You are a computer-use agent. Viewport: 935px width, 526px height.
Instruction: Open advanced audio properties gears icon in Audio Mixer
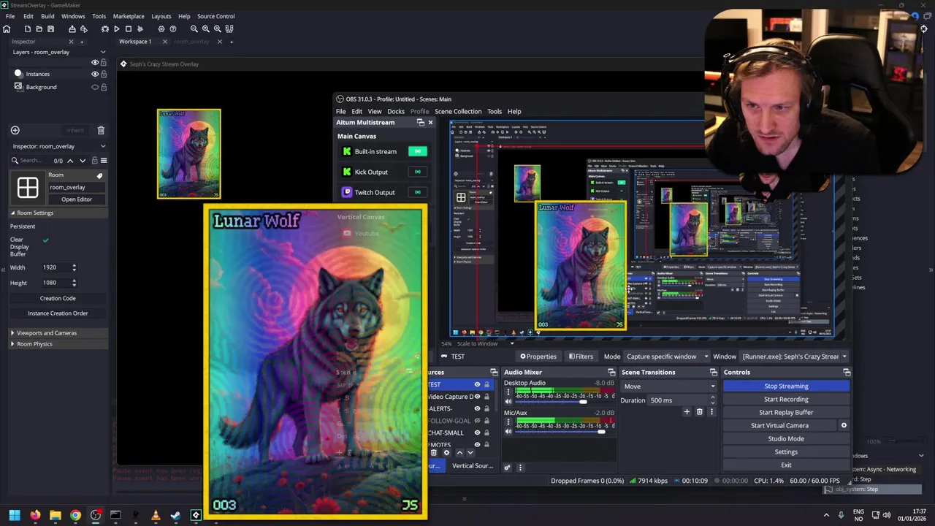point(507,468)
